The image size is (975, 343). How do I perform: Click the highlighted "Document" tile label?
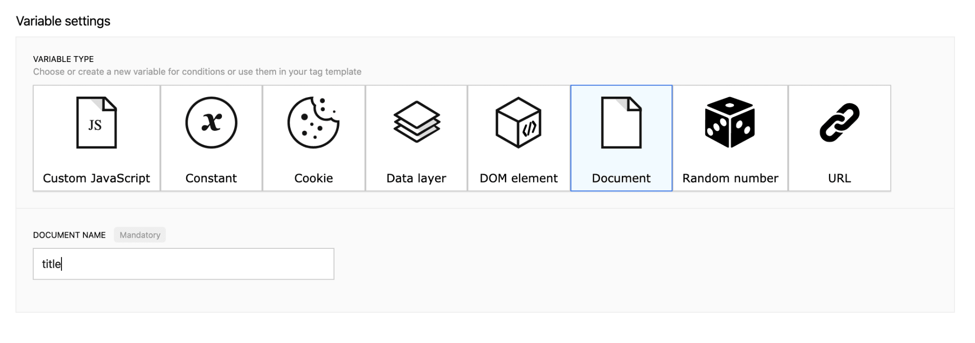pos(621,178)
